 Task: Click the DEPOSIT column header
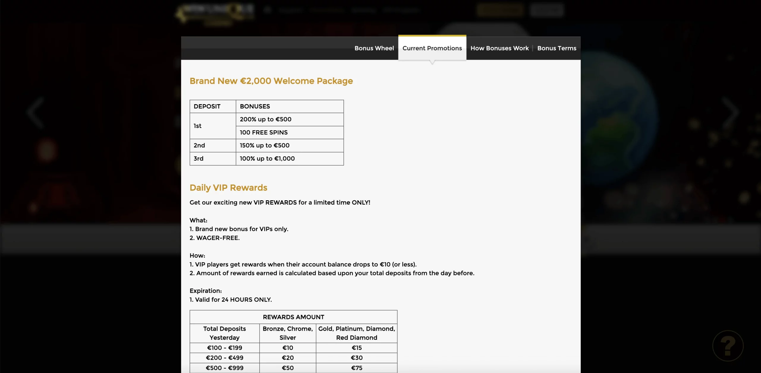(x=213, y=106)
